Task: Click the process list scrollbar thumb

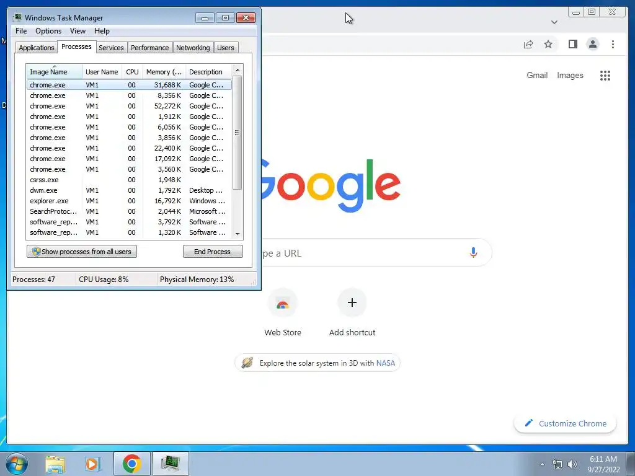Action: coord(238,133)
